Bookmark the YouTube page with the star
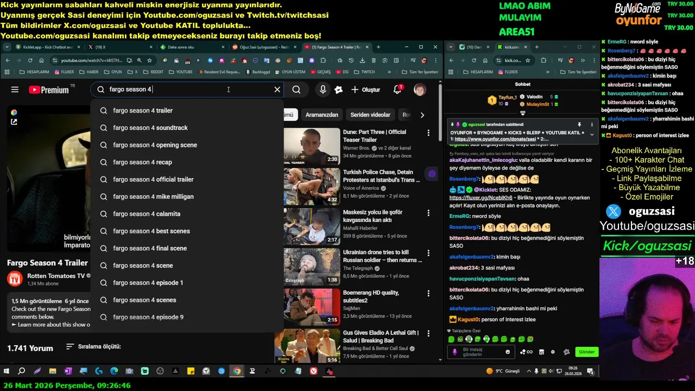 (x=149, y=60)
